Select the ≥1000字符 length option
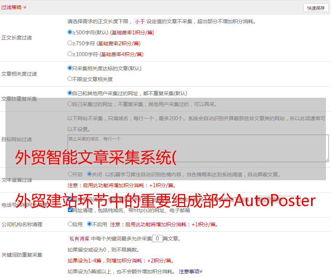Image resolution: width=331 pixels, height=278 pixels. coord(70,54)
